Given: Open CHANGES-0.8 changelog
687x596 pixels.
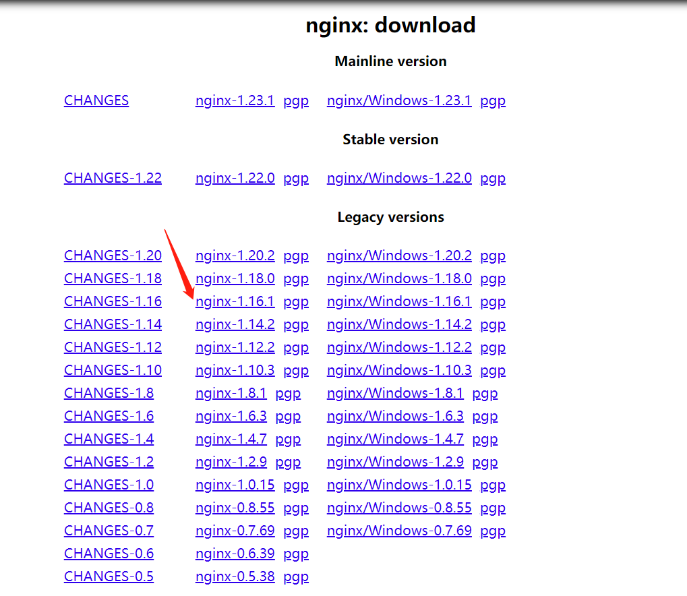Looking at the screenshot, I should (109, 507).
